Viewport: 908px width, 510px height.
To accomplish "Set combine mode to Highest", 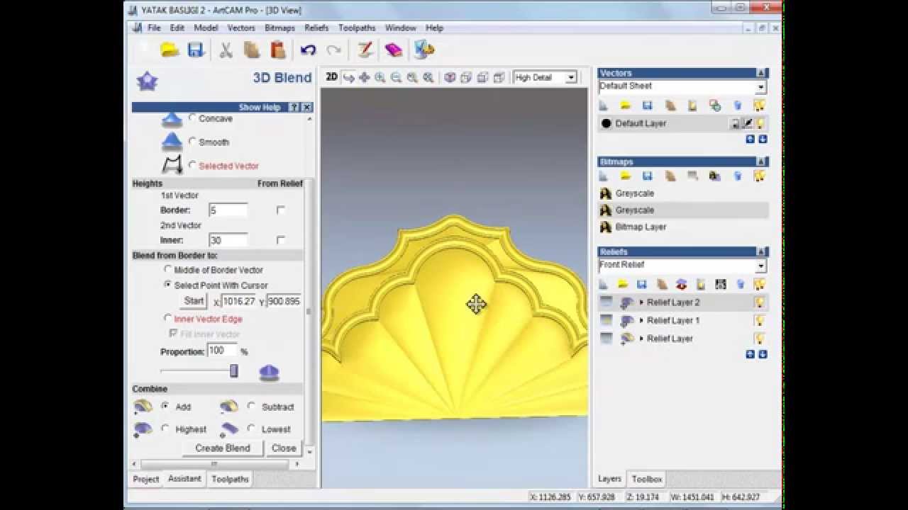I will (x=165, y=429).
